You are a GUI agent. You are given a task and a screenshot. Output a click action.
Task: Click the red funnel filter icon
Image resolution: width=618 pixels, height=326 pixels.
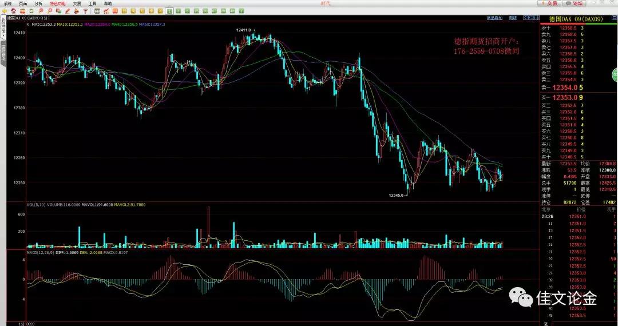(x=85, y=11)
